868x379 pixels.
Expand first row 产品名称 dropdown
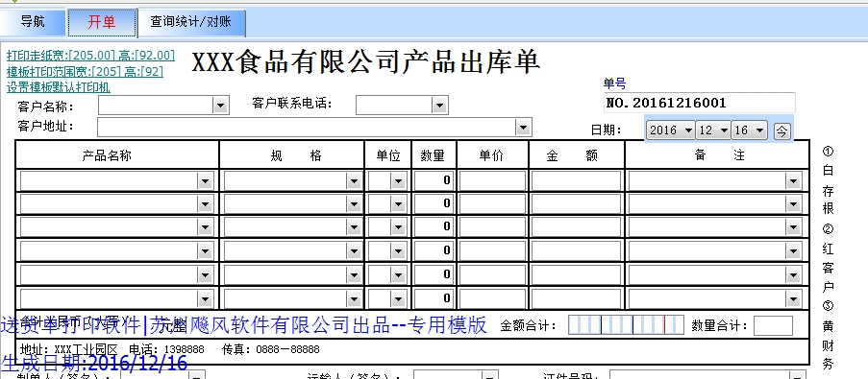(206, 180)
